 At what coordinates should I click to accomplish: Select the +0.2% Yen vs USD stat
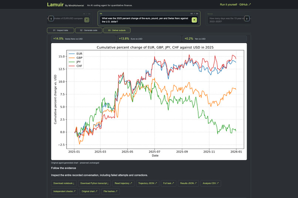click(214, 39)
